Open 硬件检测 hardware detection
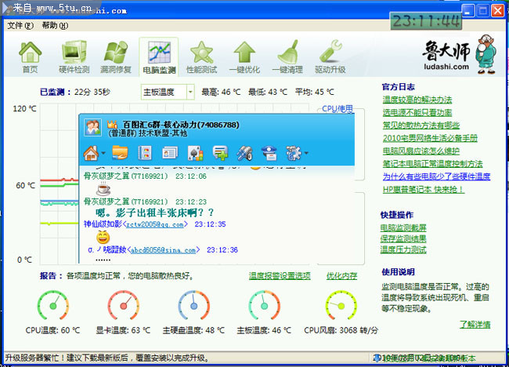 (74, 56)
